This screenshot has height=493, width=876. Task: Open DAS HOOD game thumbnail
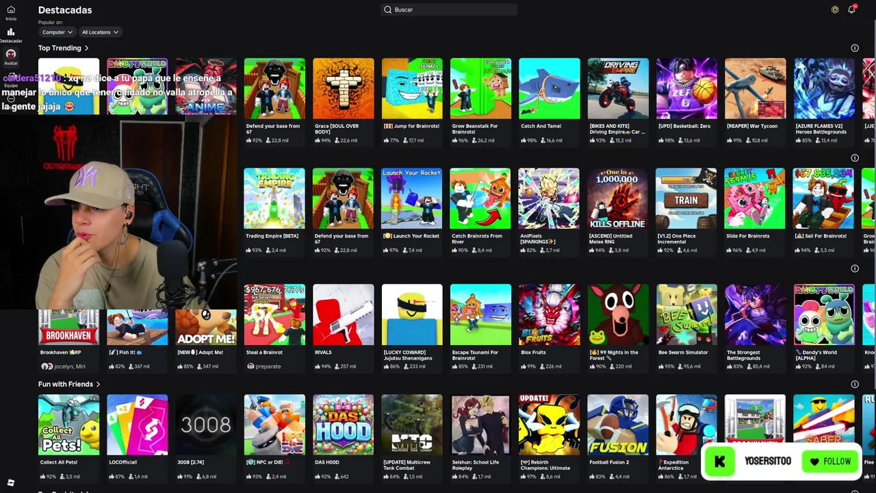click(344, 425)
